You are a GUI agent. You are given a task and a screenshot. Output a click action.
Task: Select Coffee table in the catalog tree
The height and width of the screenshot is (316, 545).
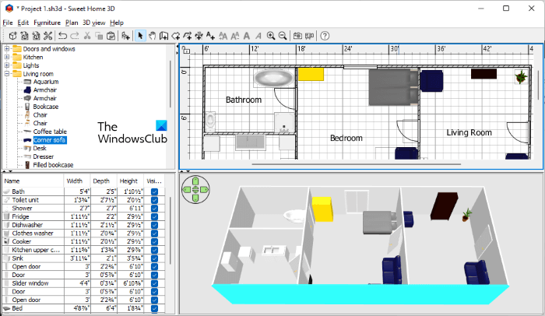(x=49, y=132)
